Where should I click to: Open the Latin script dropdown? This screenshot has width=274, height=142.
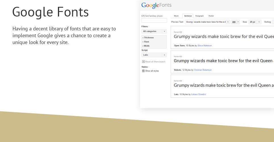[x=154, y=55]
